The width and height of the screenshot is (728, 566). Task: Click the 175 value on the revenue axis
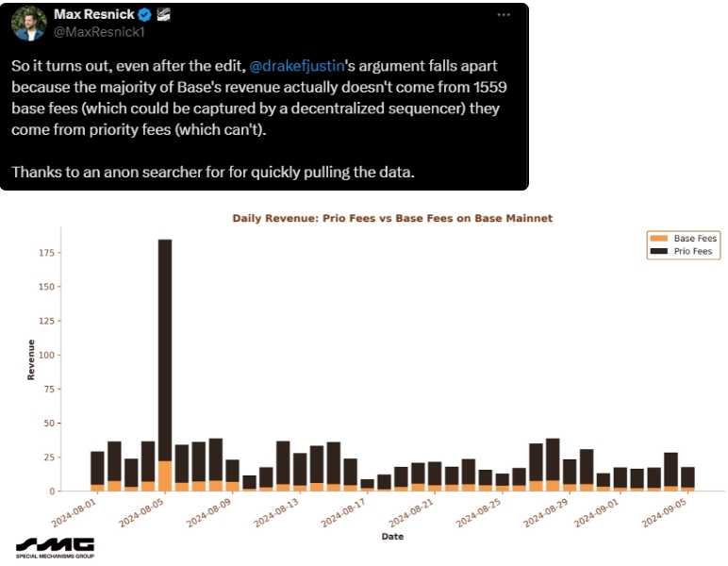coord(47,253)
